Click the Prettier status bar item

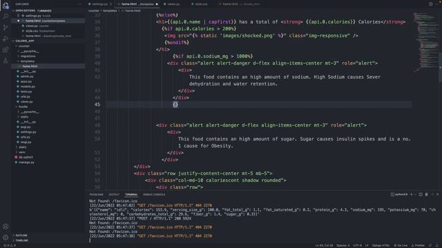click(x=418, y=245)
